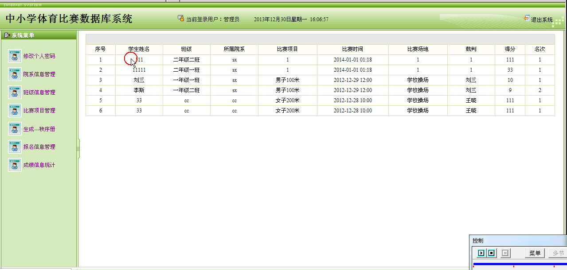Viewport: 567px width, 270px height.
Task: Click the greyed skip-forward button in 控制 panel
Action: (506, 253)
